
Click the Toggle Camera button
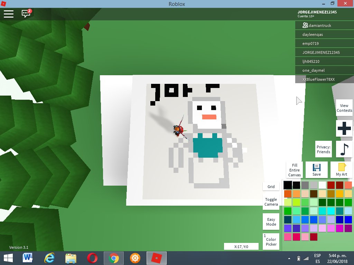point(271,202)
